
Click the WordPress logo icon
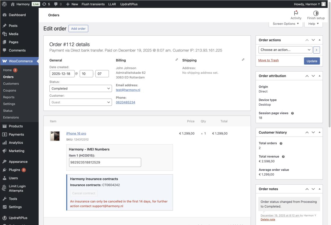(x=4, y=4)
